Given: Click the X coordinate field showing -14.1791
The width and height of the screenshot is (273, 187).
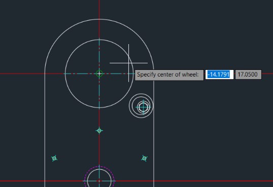Looking at the screenshot, I should tap(219, 74).
